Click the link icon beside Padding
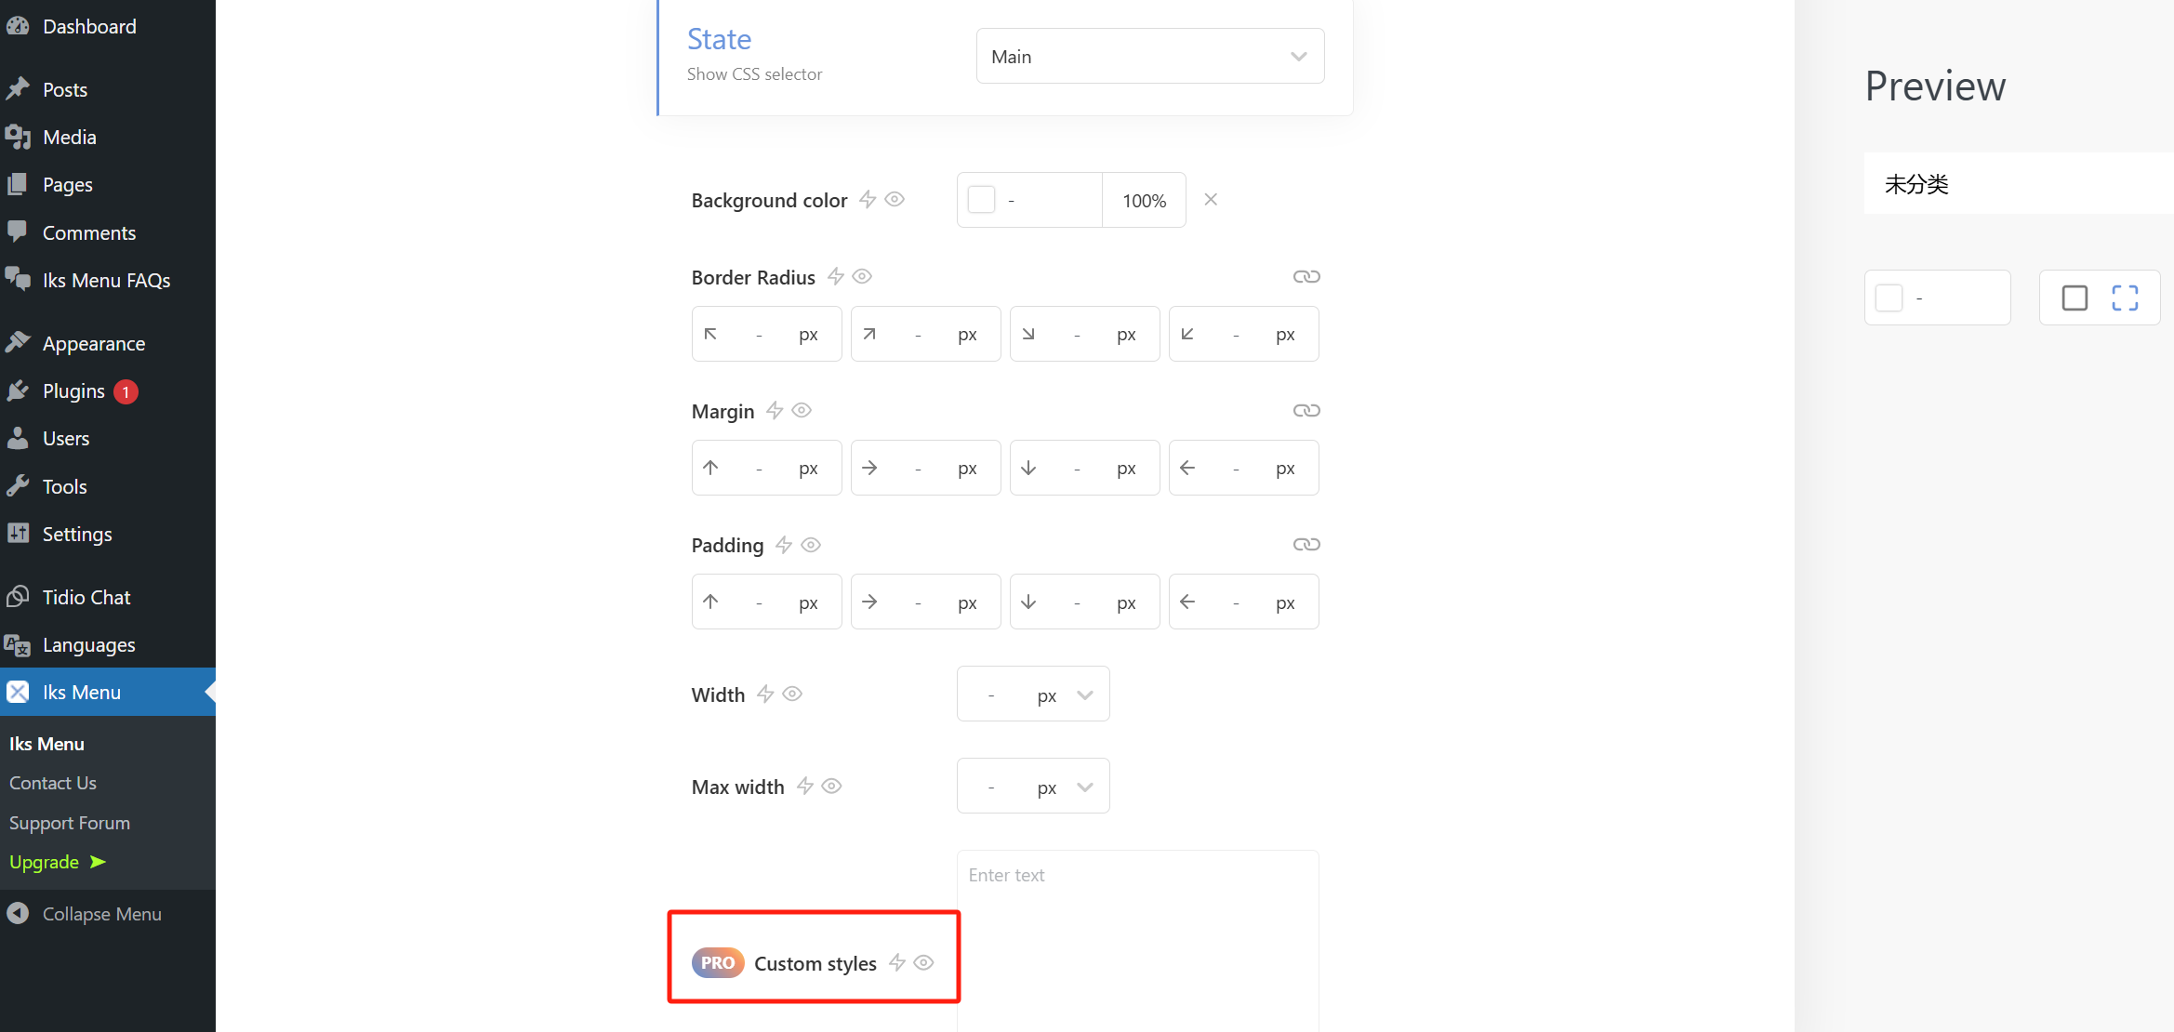Viewport: 2174px width, 1032px height. click(x=1307, y=544)
